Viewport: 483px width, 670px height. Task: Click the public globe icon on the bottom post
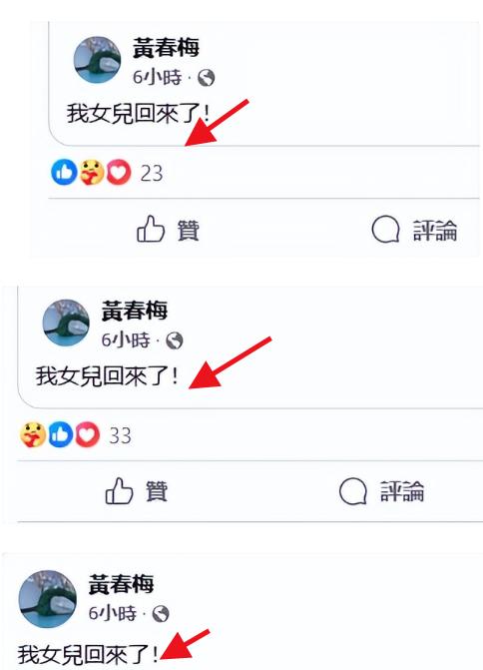[x=161, y=614]
